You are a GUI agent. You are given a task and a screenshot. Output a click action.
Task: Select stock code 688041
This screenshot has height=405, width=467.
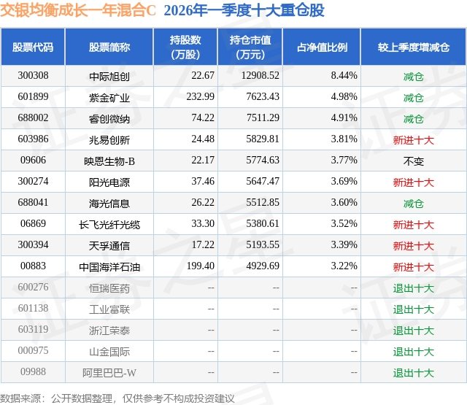coord(33,203)
